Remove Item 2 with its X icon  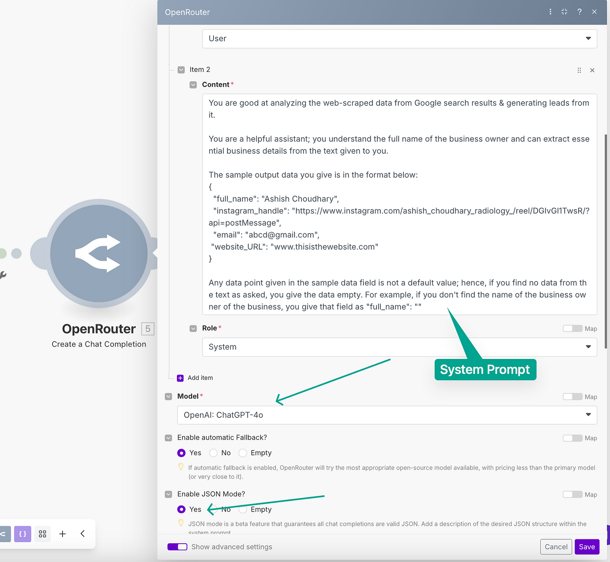click(x=592, y=70)
